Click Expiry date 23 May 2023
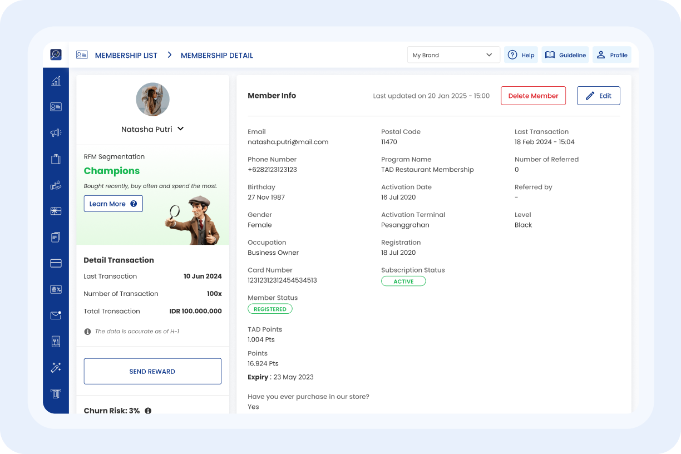681x454 pixels. pos(294,377)
